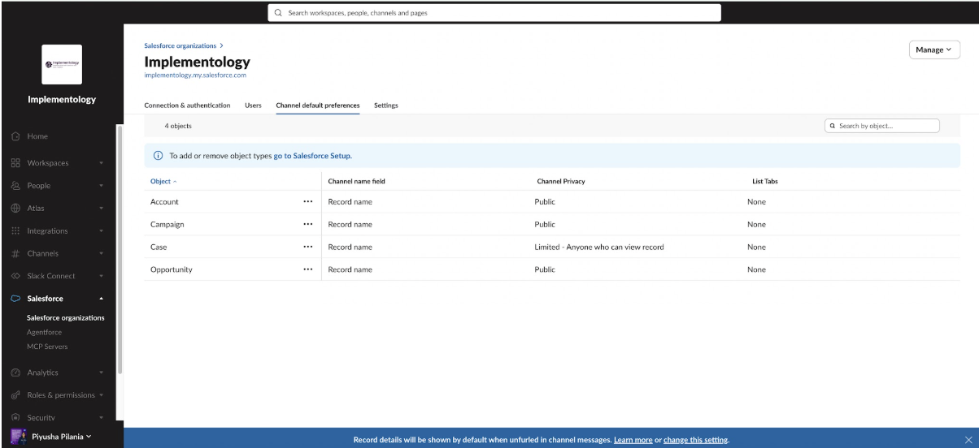
Task: Open the Campaign row three-dot menu
Action: click(307, 224)
